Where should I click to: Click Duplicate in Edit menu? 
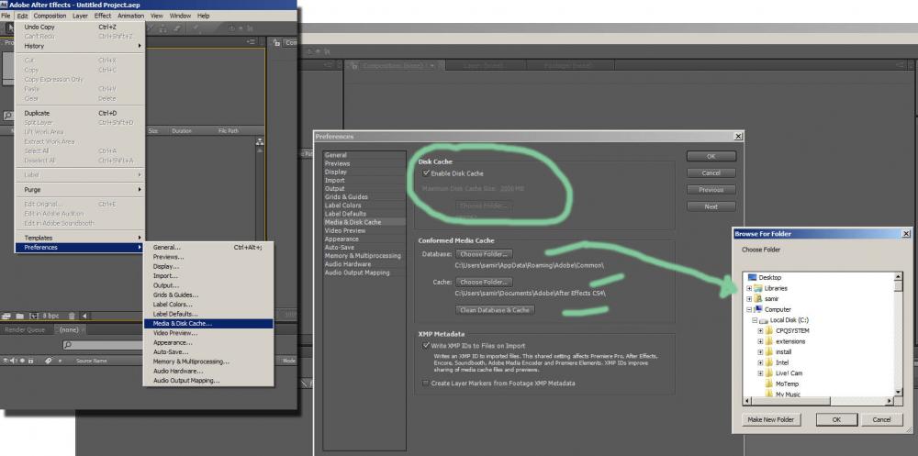click(x=80, y=113)
